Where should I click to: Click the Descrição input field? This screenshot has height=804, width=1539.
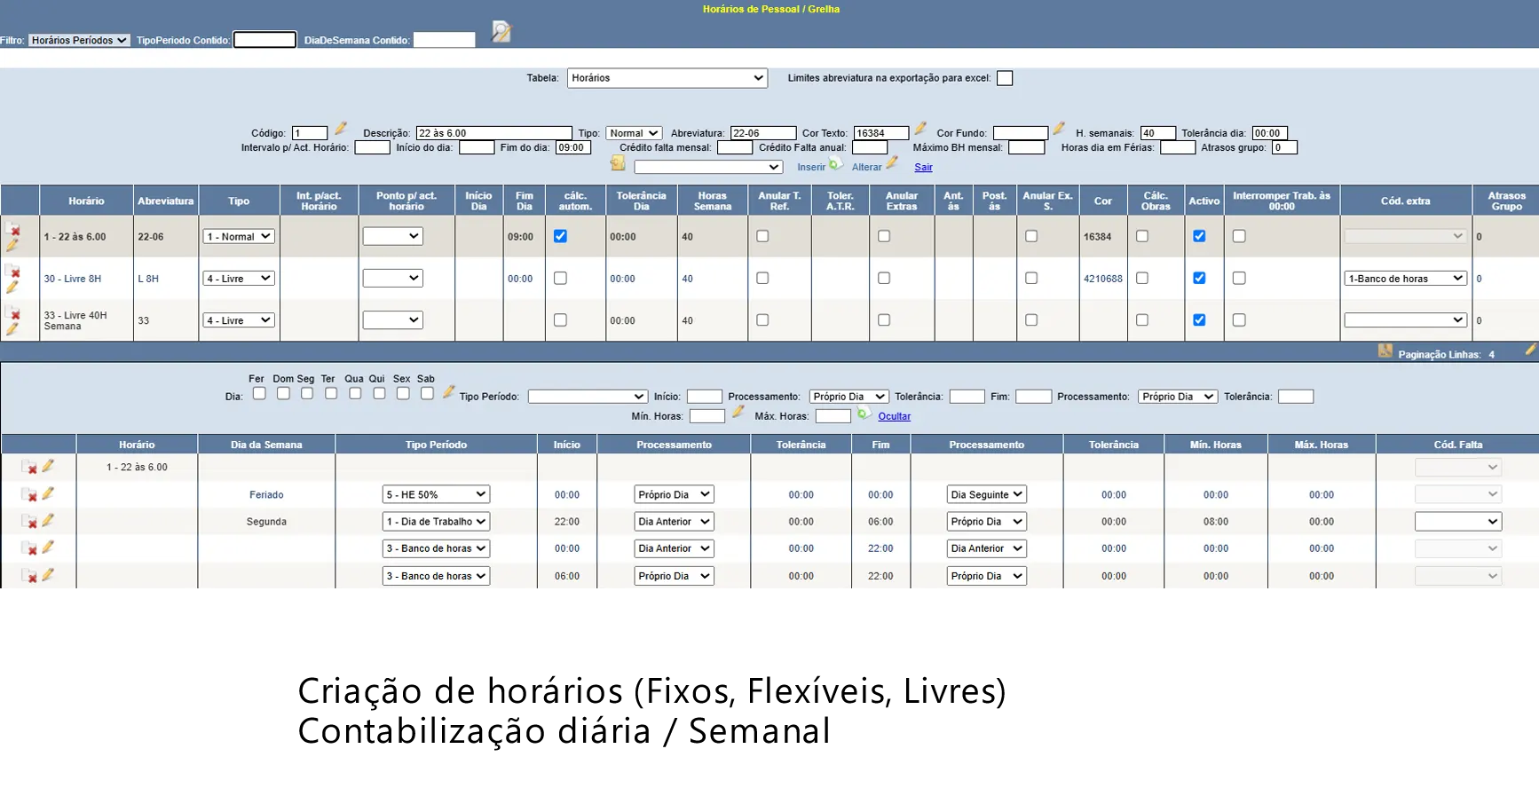click(x=494, y=133)
